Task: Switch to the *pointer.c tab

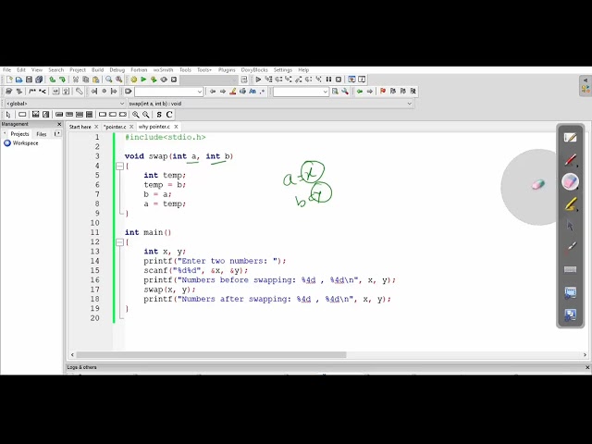Action: pos(115,127)
